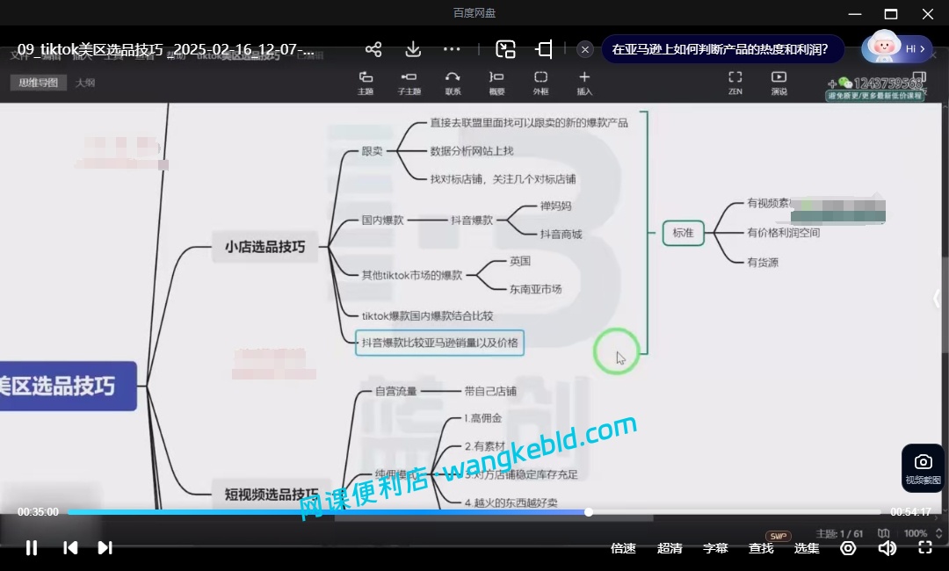Go to the previous video
The image size is (949, 571).
(x=70, y=548)
